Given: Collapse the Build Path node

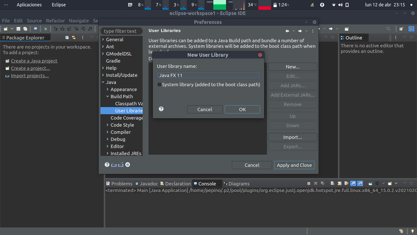Looking at the screenshot, I should click(108, 96).
